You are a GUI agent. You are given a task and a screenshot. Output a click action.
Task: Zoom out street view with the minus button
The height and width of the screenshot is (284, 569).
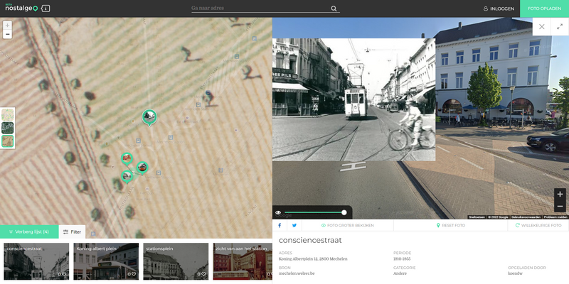(560, 206)
